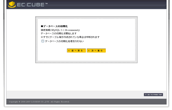Jump up via GO TO PAGE TOP button
The image size is (172, 110).
pyautogui.click(x=153, y=95)
